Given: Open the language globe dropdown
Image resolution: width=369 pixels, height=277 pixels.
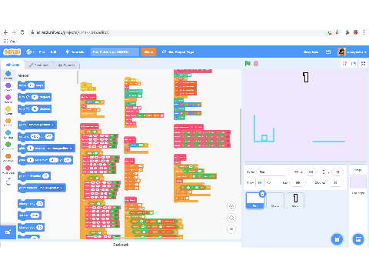Looking at the screenshot, I should (30, 52).
